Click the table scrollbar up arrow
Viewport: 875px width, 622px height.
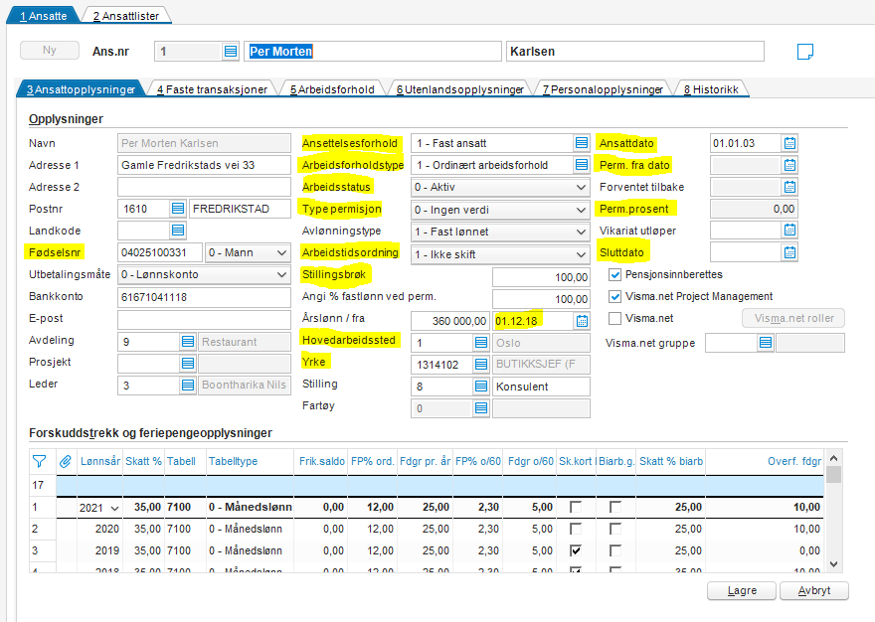833,458
